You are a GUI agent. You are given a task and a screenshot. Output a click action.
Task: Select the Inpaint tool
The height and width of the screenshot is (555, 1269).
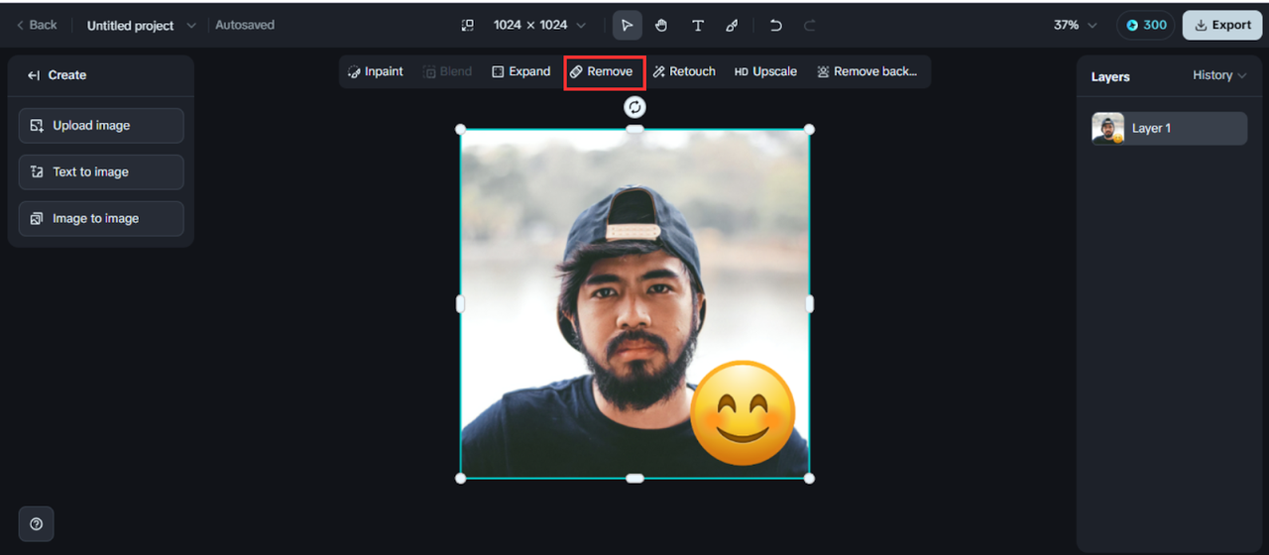pos(376,71)
